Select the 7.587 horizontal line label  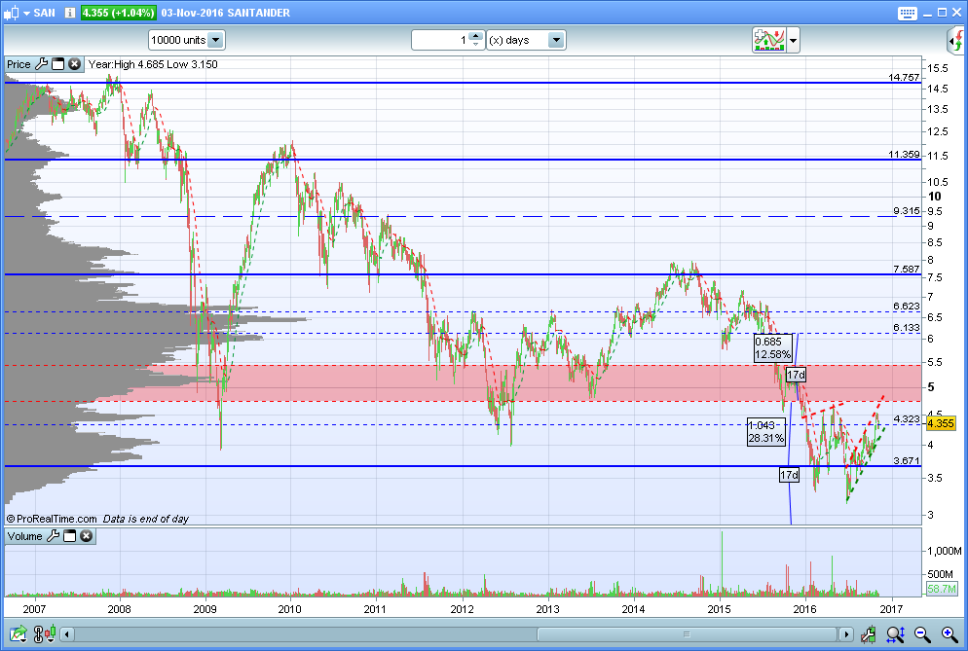point(907,269)
